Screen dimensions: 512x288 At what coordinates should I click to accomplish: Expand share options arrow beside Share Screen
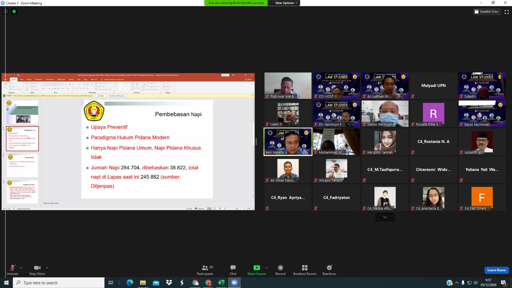pos(266,268)
